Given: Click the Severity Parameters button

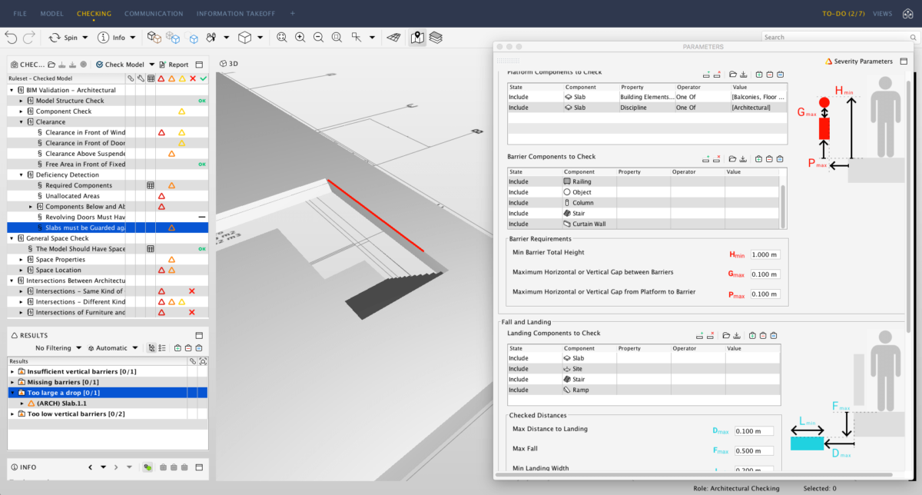Looking at the screenshot, I should [858, 61].
